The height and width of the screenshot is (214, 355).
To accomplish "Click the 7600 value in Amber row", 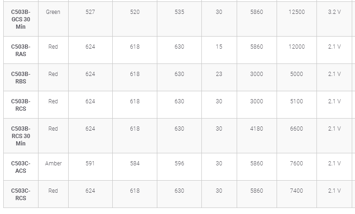I will [x=297, y=163].
